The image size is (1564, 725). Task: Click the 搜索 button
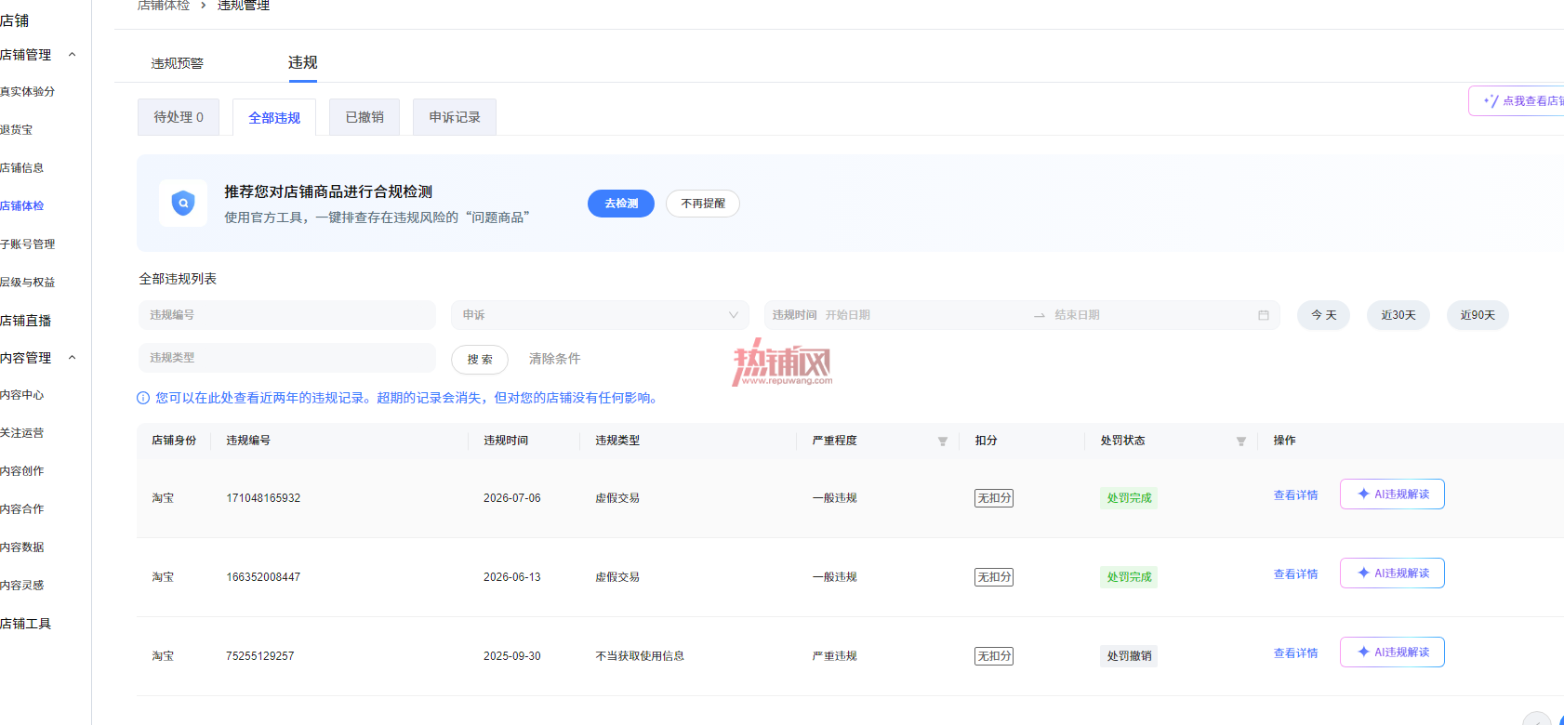(x=480, y=359)
